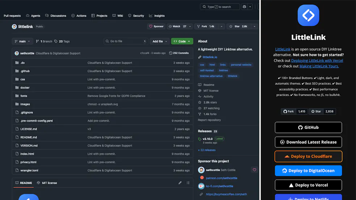This screenshot has height=200, width=356.
Task: View the Insights tab
Action: pos(157,16)
